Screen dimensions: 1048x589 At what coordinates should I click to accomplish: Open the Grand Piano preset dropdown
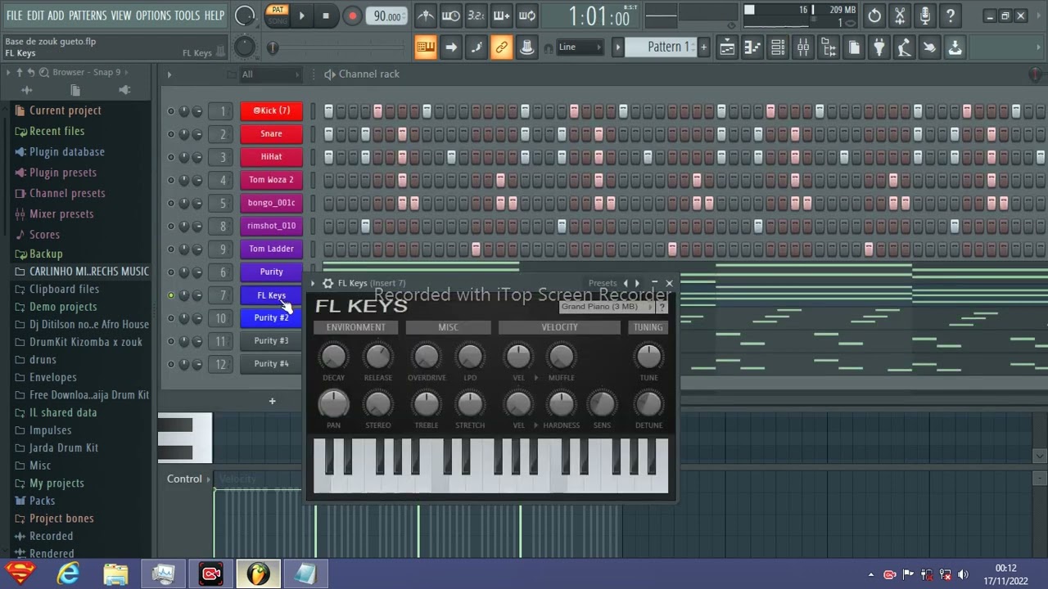[607, 307]
